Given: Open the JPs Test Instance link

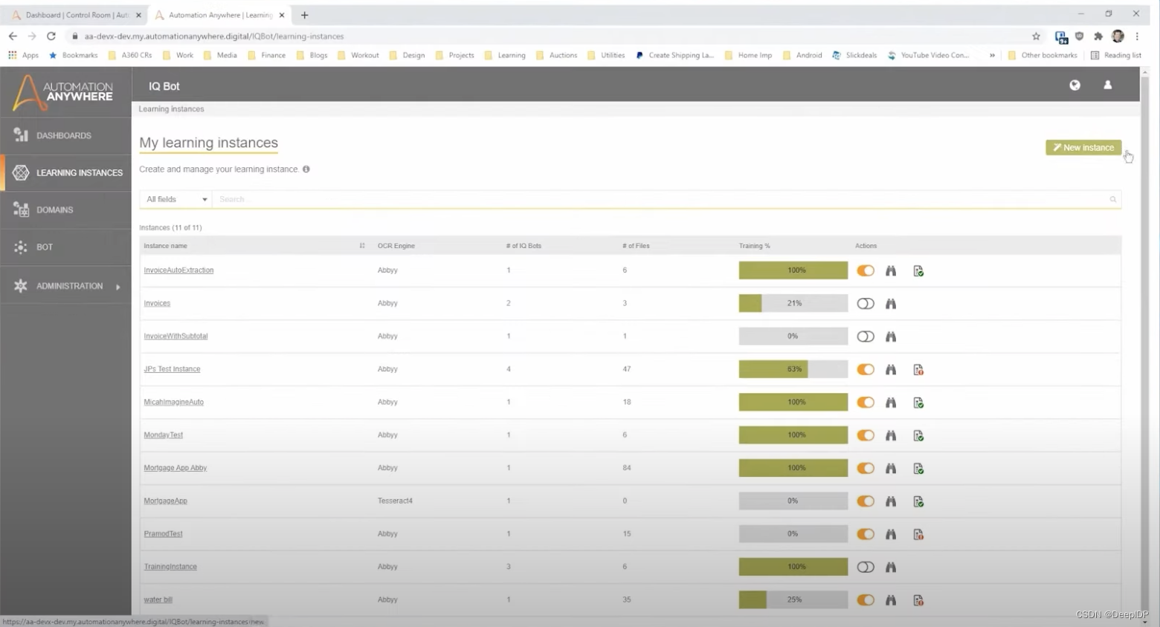Looking at the screenshot, I should (172, 369).
